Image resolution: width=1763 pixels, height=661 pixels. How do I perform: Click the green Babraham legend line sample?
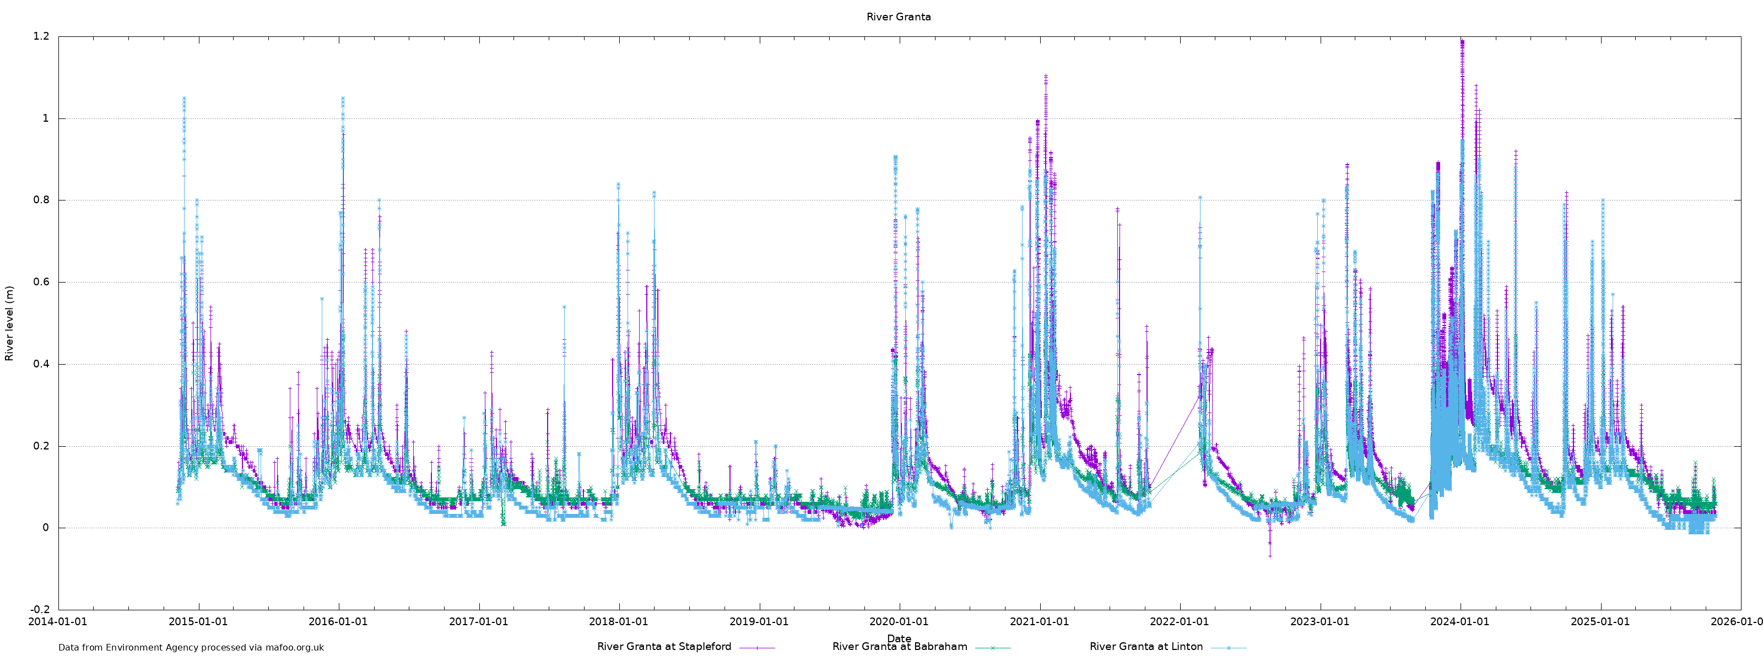click(992, 647)
